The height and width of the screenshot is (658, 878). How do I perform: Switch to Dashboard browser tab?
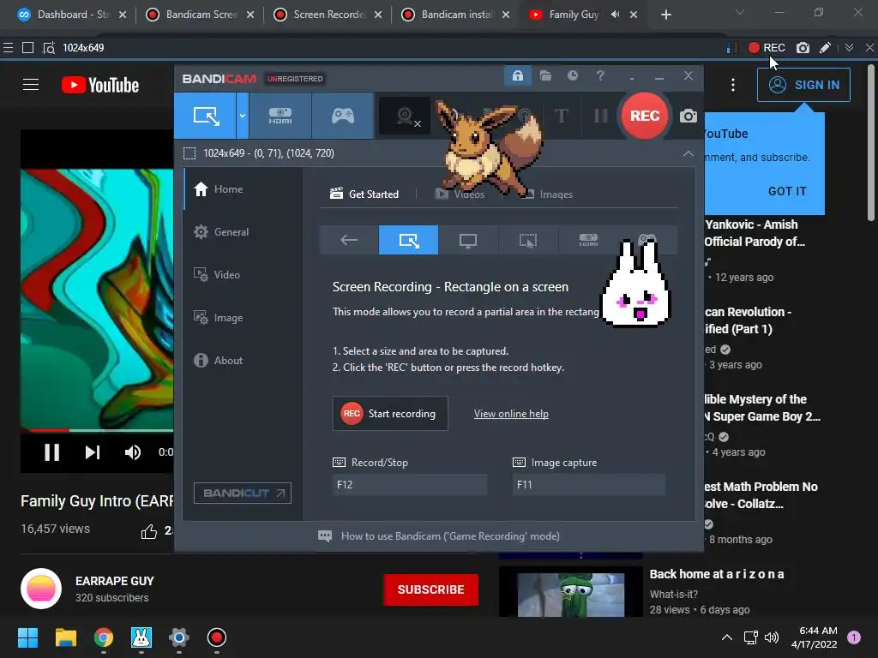point(72,15)
